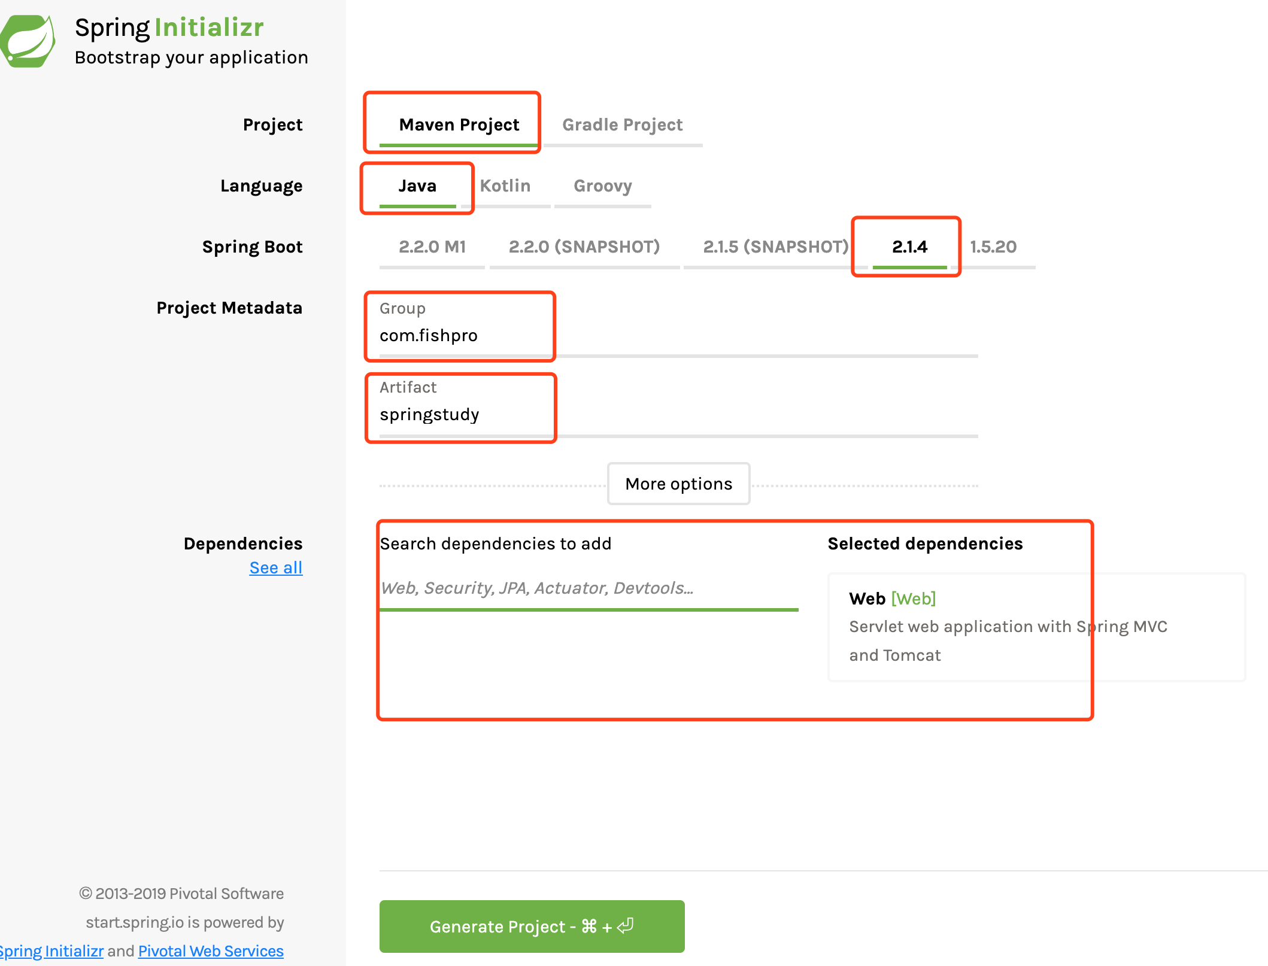Expand the More options section

tap(678, 484)
